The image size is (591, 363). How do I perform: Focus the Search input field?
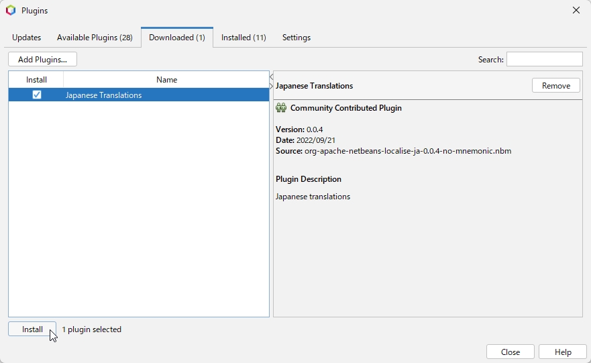point(544,60)
